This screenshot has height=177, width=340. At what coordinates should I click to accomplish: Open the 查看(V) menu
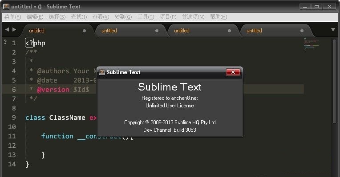pyautogui.click(x=101, y=17)
